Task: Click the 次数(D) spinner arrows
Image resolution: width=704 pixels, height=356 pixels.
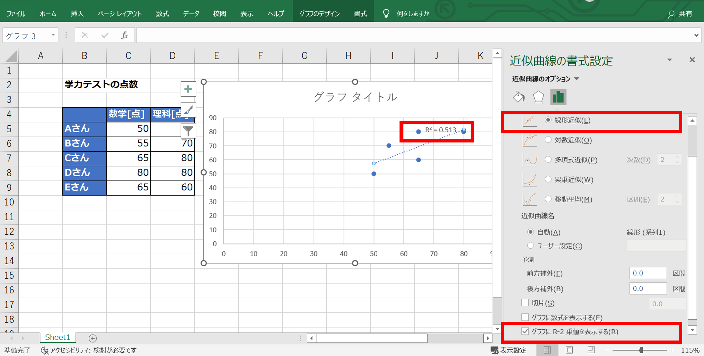Action: click(677, 160)
